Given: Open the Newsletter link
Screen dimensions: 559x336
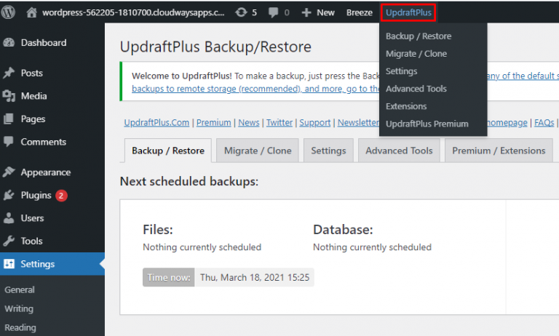Looking at the screenshot, I should coord(358,123).
